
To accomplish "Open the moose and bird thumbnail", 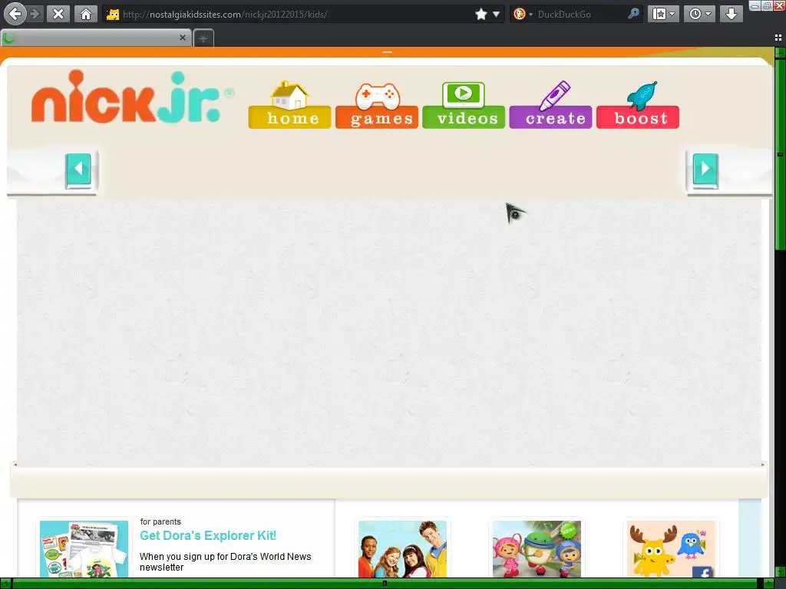I will pos(671,549).
